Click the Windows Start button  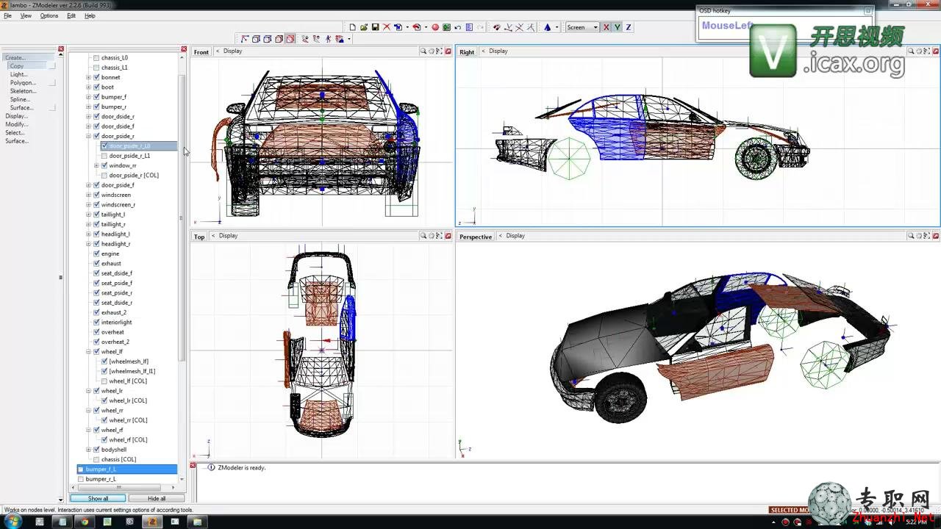point(13,522)
